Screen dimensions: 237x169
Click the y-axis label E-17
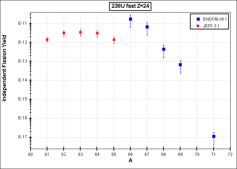coord(23,137)
